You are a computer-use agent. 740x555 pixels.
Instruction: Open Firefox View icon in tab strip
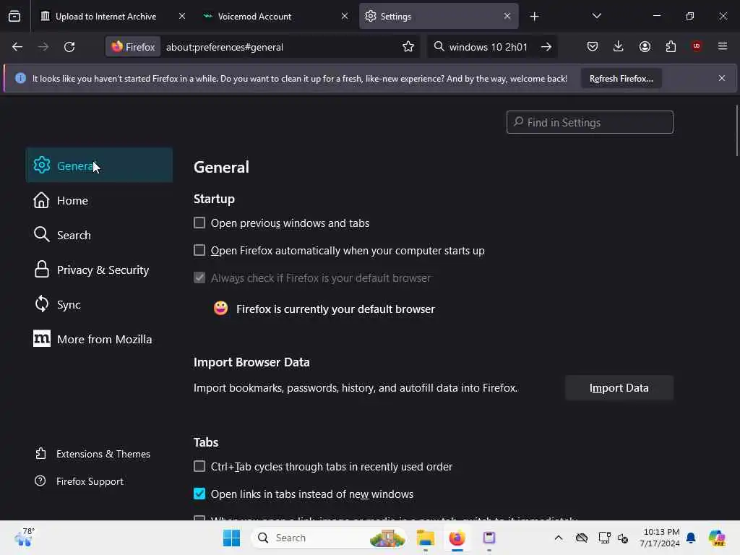(14, 17)
